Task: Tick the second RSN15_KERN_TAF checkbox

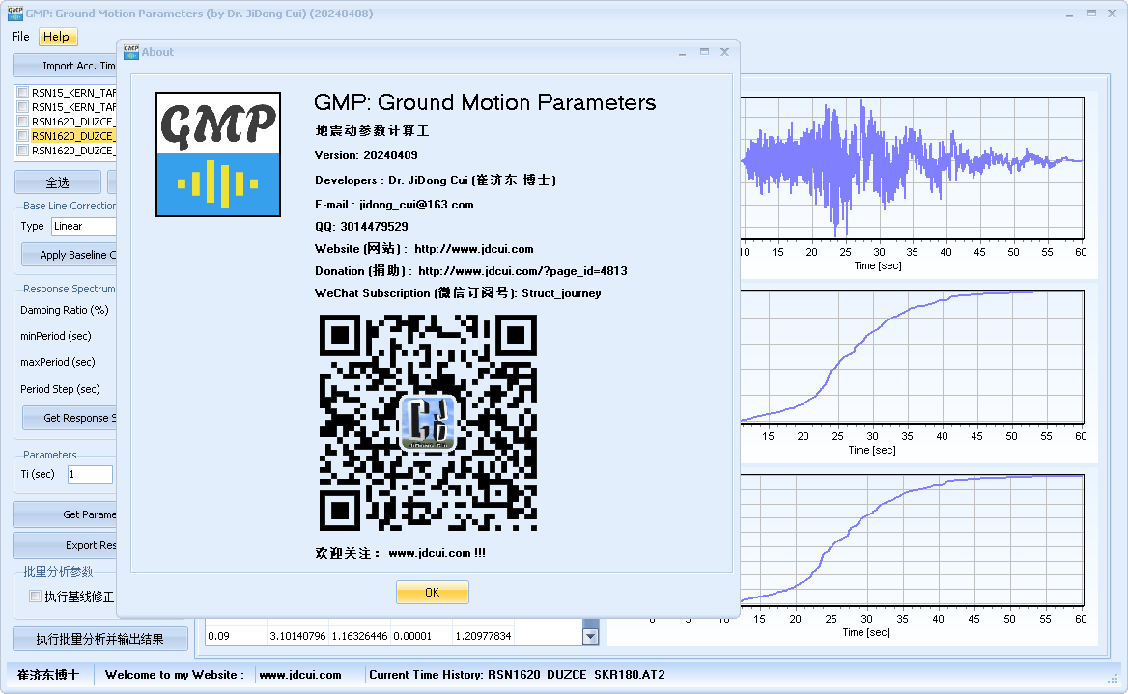Action: (x=23, y=107)
